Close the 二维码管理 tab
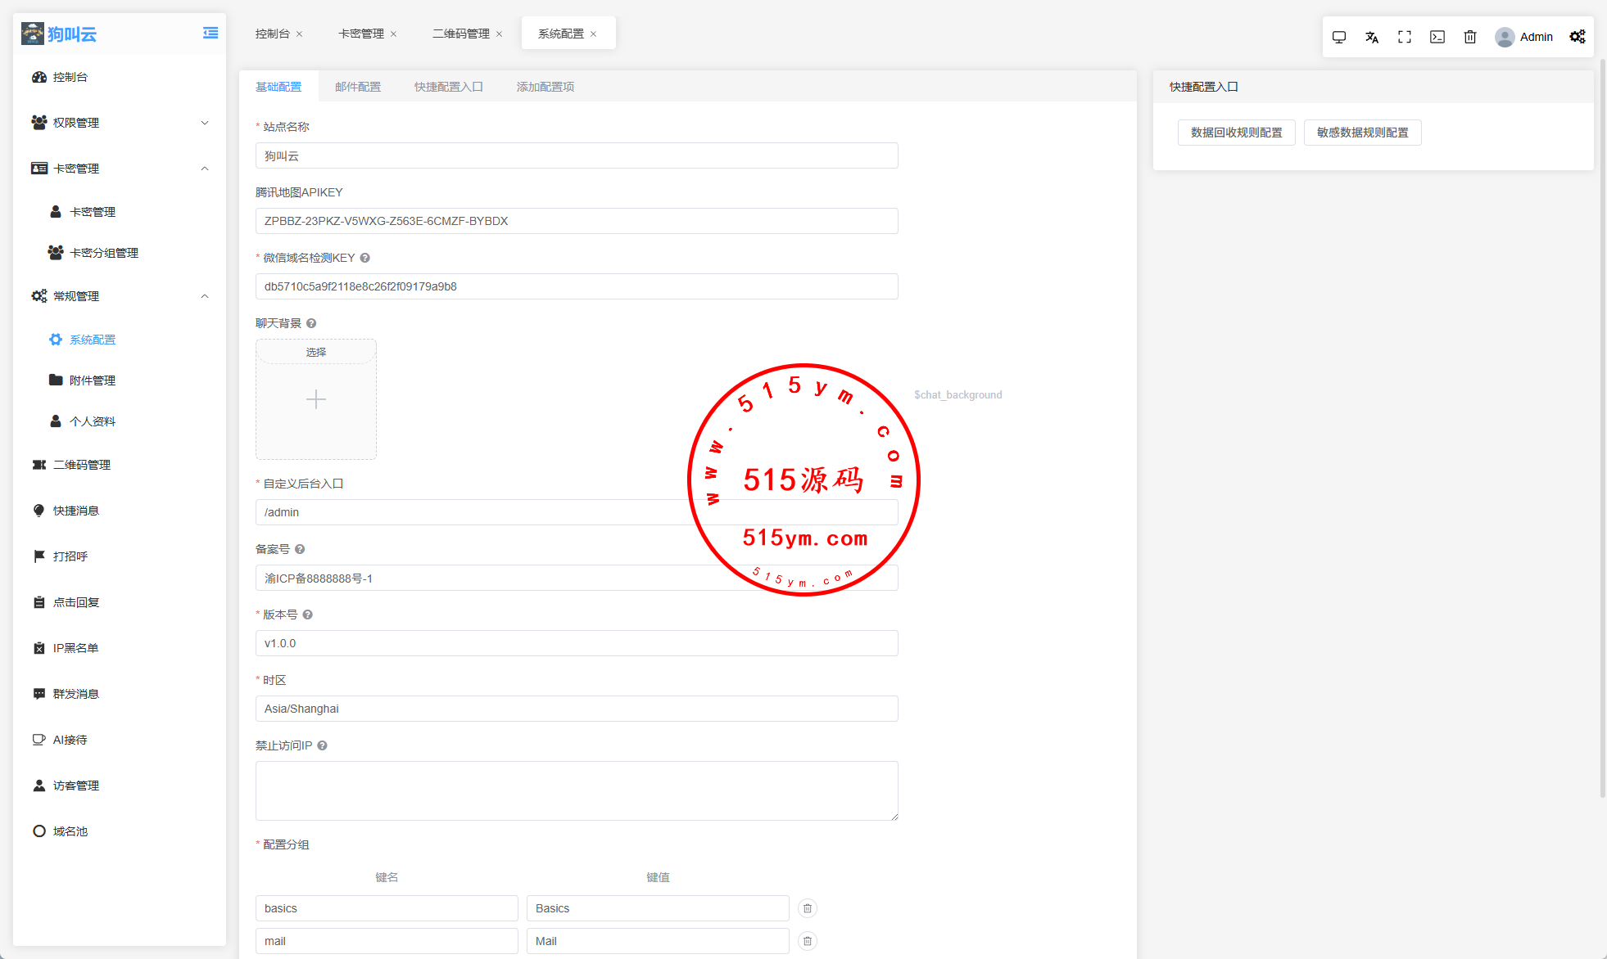The height and width of the screenshot is (959, 1607). pyautogui.click(x=500, y=34)
